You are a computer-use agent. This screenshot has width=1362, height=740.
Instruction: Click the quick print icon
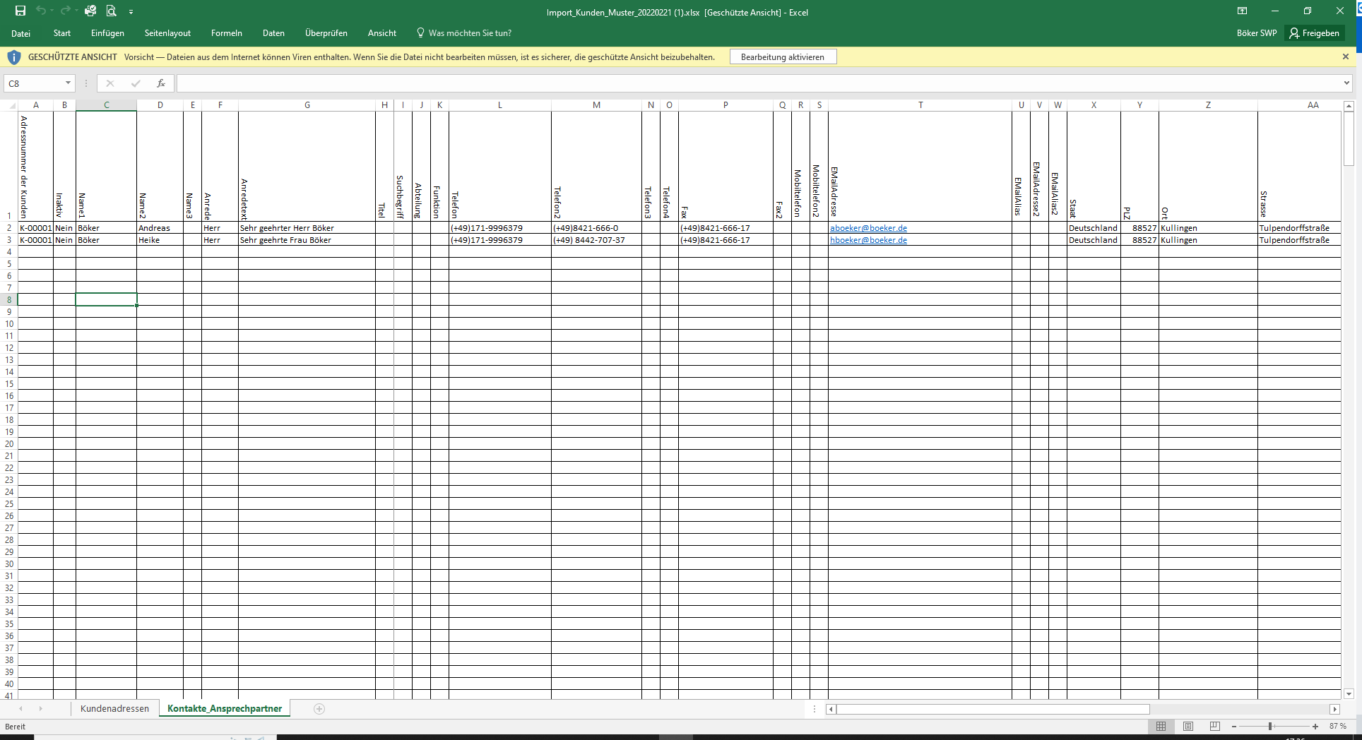coord(90,11)
